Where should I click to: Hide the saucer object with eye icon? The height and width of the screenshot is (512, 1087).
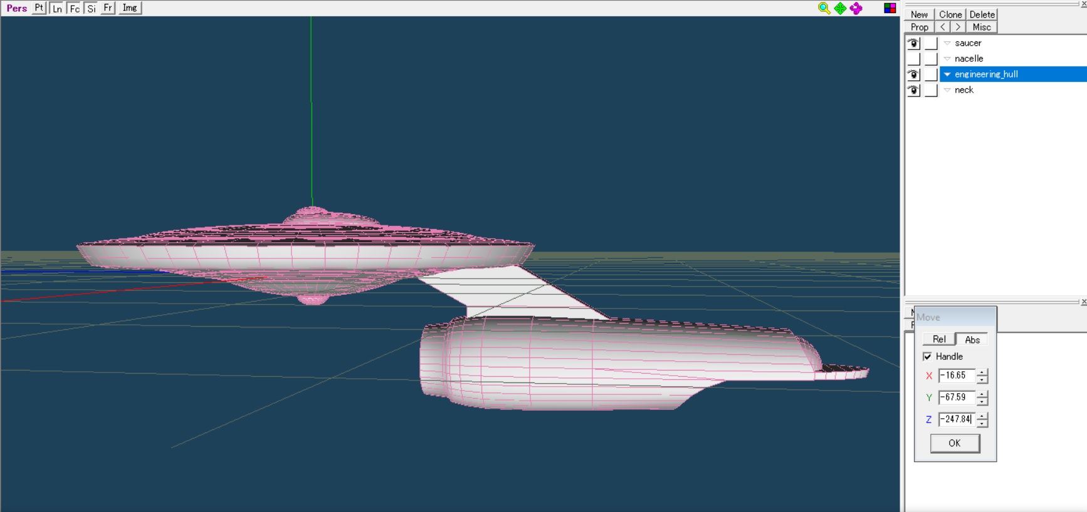pyautogui.click(x=913, y=43)
